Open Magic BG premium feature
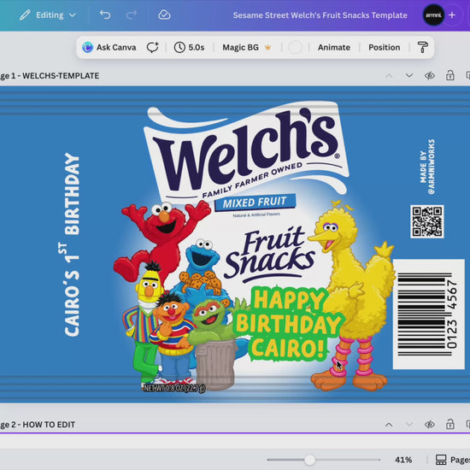Image resolution: width=470 pixels, height=470 pixels. click(x=246, y=47)
